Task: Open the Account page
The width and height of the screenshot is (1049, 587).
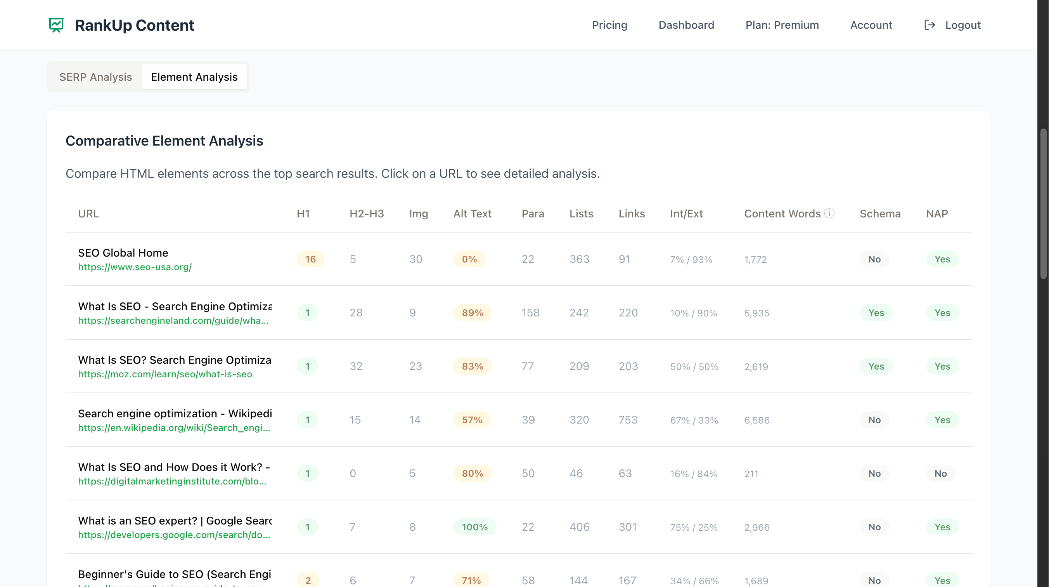Action: click(871, 25)
